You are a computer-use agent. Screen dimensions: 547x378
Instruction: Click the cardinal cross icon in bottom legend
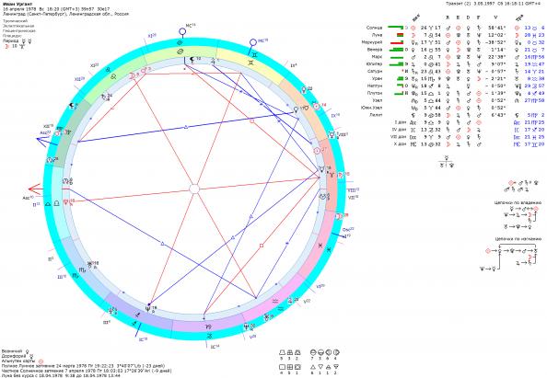pos(283,367)
